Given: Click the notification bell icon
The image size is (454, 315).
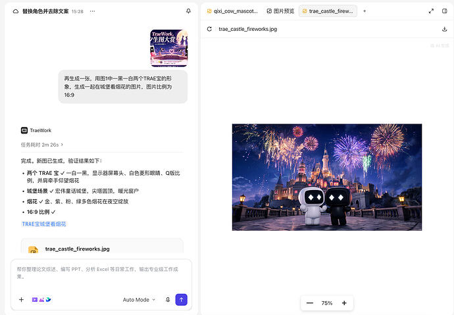Looking at the screenshot, I should (x=188, y=11).
